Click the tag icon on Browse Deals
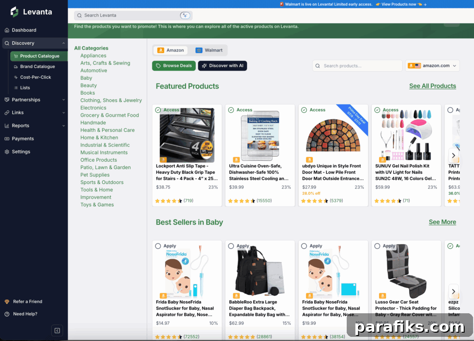474x341 pixels. [x=158, y=66]
